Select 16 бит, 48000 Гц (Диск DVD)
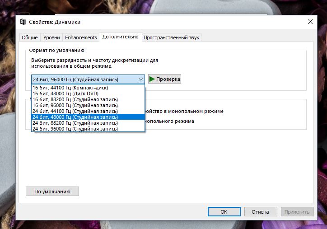The width and height of the screenshot is (327, 229). tap(65, 93)
